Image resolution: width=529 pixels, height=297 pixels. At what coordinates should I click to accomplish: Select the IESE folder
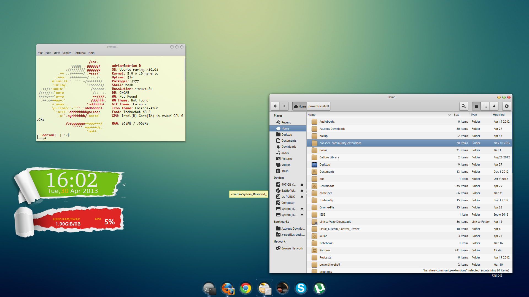pos(409,215)
